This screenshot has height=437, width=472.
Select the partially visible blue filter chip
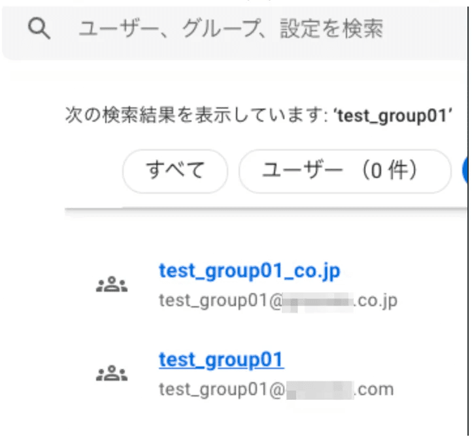click(x=465, y=171)
